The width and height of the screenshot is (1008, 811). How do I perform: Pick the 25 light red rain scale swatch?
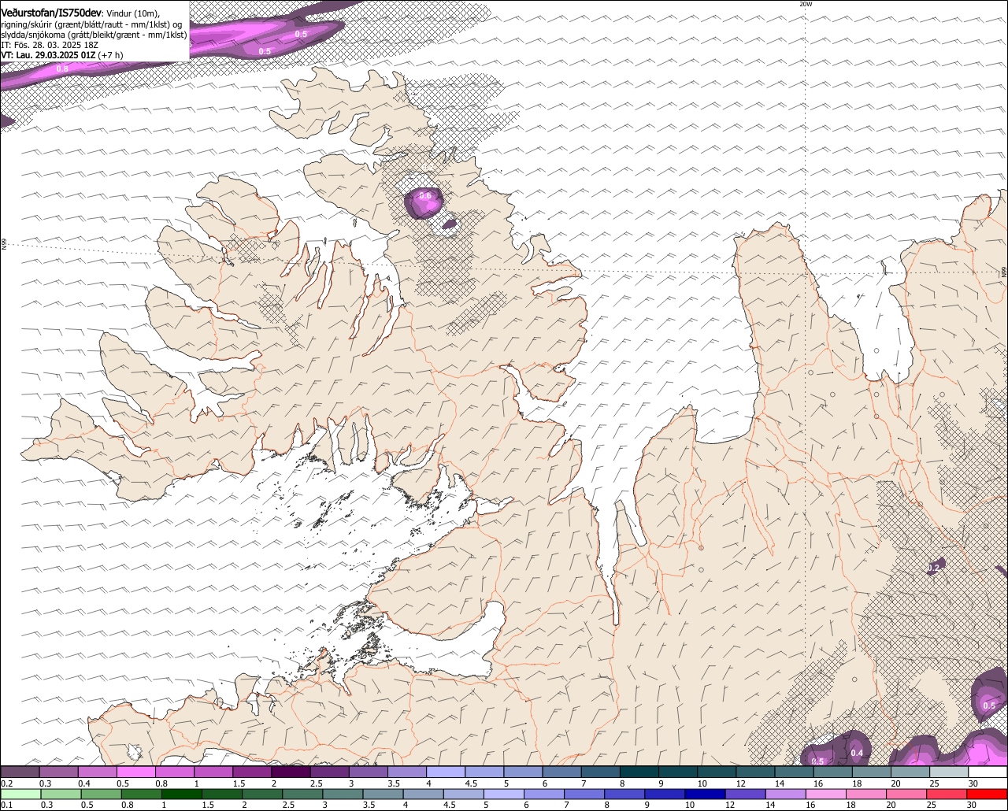coord(948,794)
